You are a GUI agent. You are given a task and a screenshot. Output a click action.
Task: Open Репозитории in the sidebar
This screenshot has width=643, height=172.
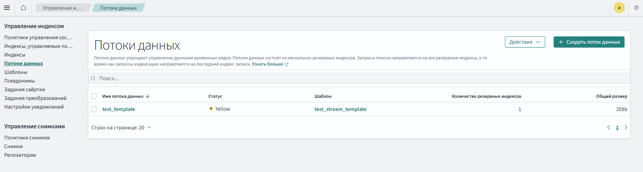click(20, 155)
